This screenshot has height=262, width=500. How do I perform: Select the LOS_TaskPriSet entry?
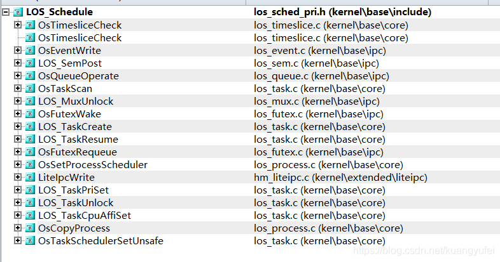pos(73,190)
